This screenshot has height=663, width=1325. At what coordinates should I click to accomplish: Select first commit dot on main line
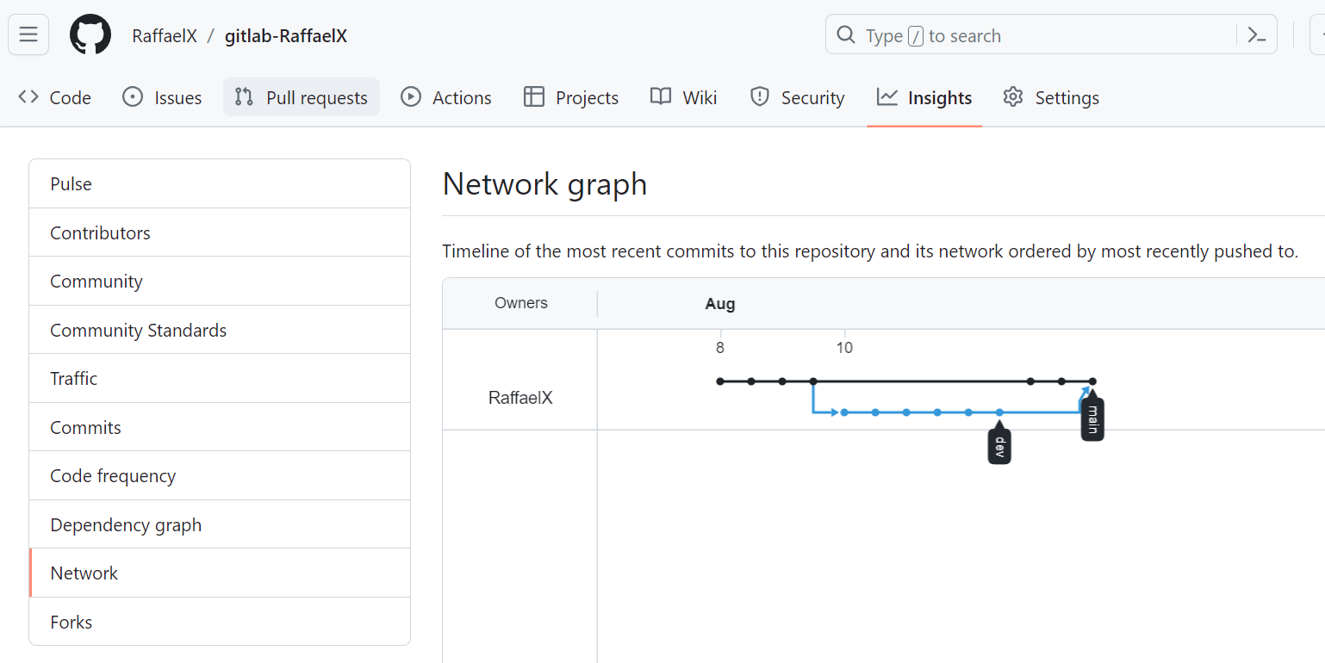(x=720, y=381)
